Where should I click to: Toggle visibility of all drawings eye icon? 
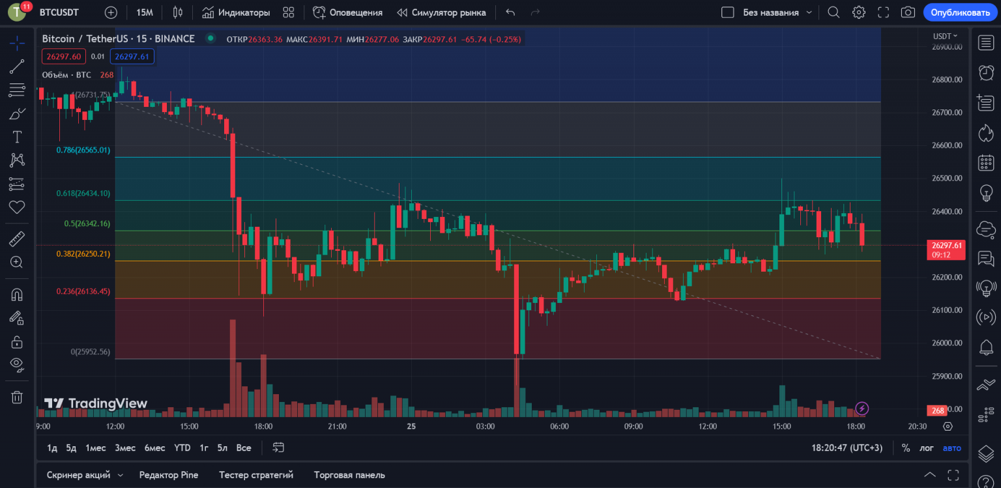coord(17,364)
